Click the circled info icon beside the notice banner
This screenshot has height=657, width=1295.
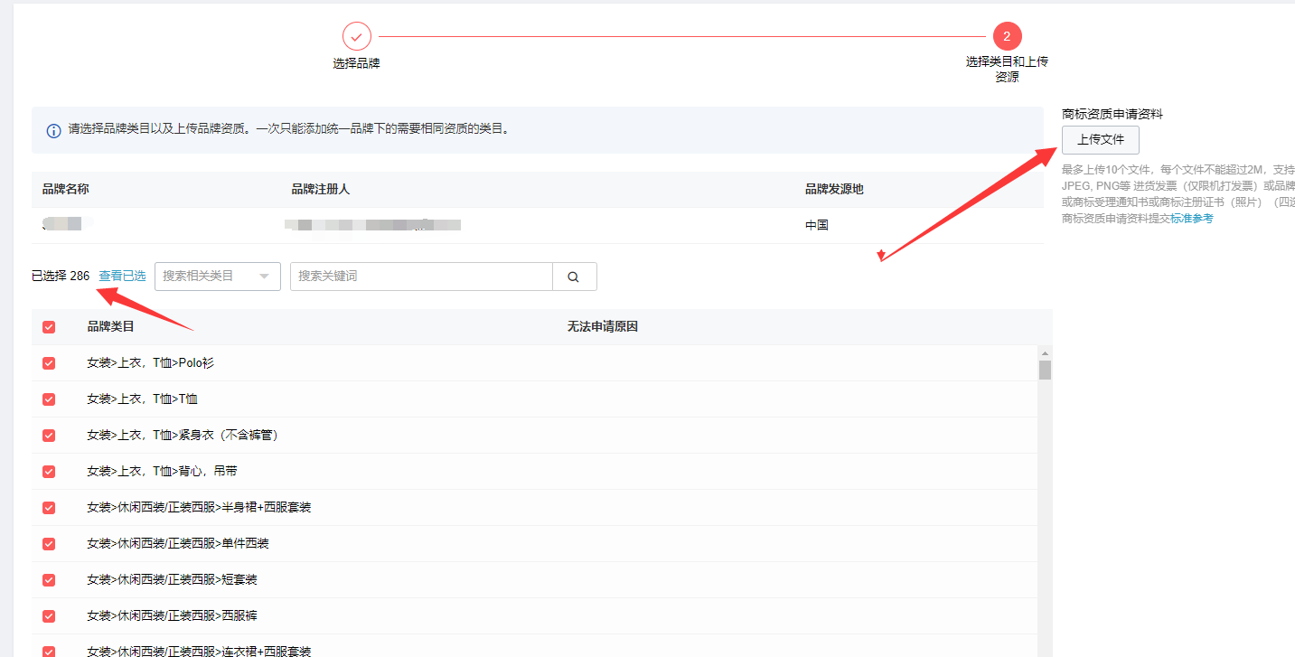click(52, 130)
